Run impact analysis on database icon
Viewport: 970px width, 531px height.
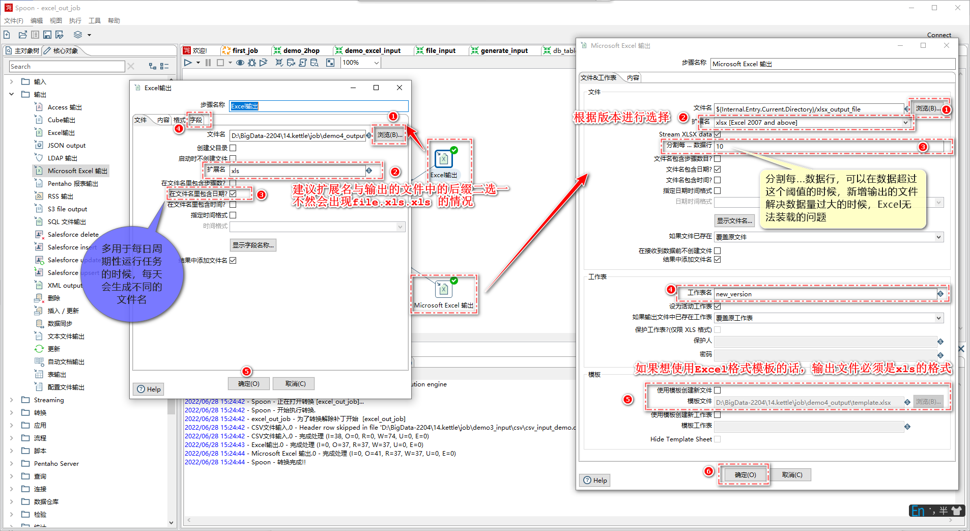pos(291,63)
